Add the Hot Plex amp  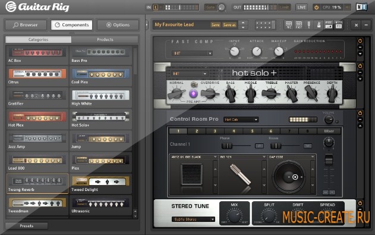click(x=37, y=120)
